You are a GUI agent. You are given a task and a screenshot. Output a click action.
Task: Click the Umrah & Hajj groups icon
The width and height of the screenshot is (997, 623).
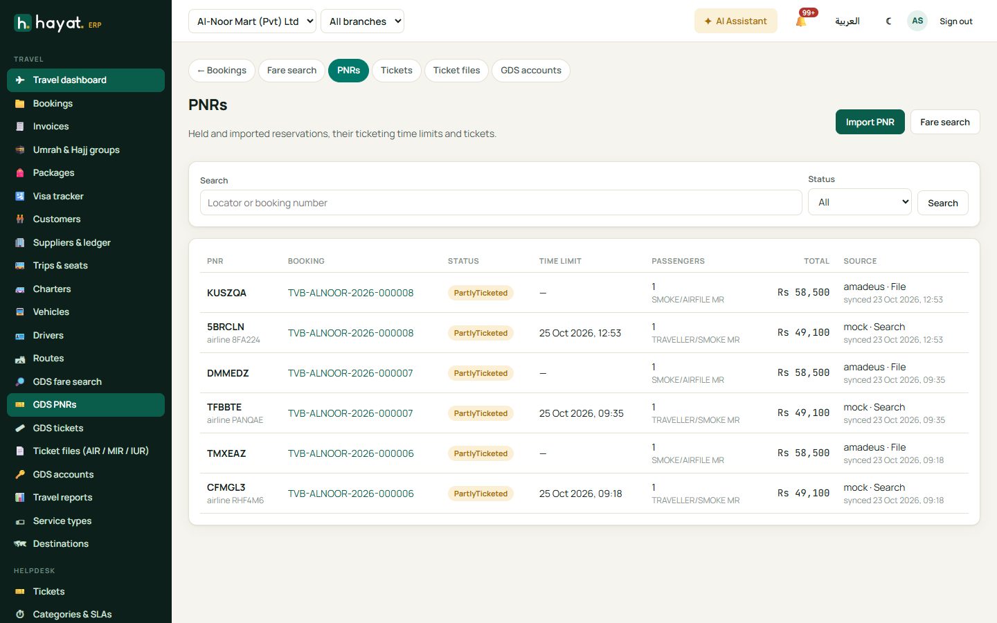point(20,150)
